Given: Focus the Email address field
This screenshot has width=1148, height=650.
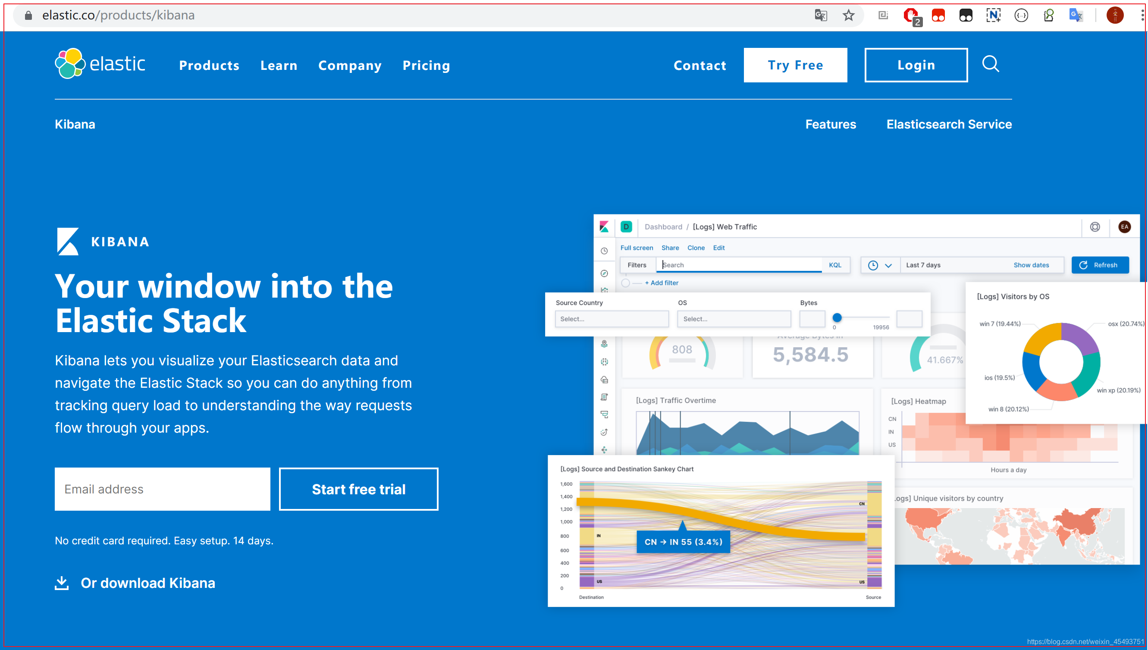Looking at the screenshot, I should coord(163,489).
